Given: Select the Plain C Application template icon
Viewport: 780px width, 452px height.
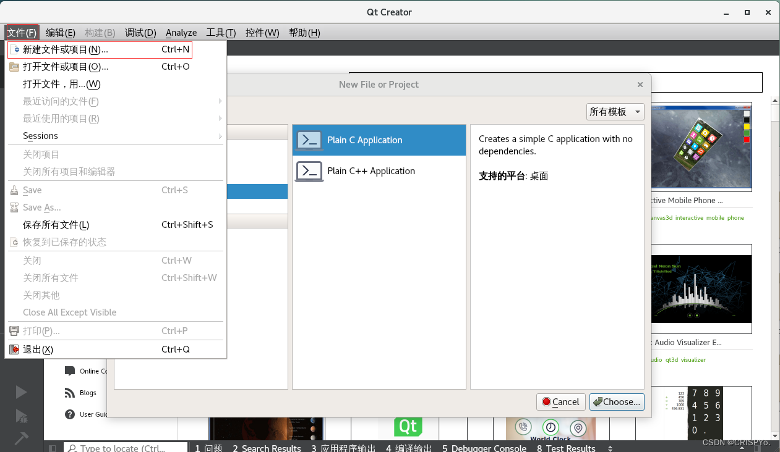Looking at the screenshot, I should (309, 140).
